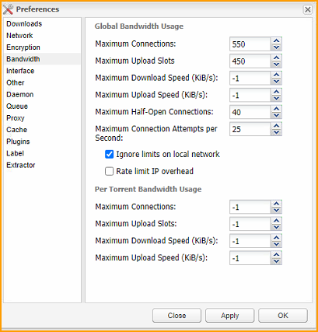Increase Maximum Half-Open Connections value
The height and width of the screenshot is (332, 318).
tap(276, 109)
